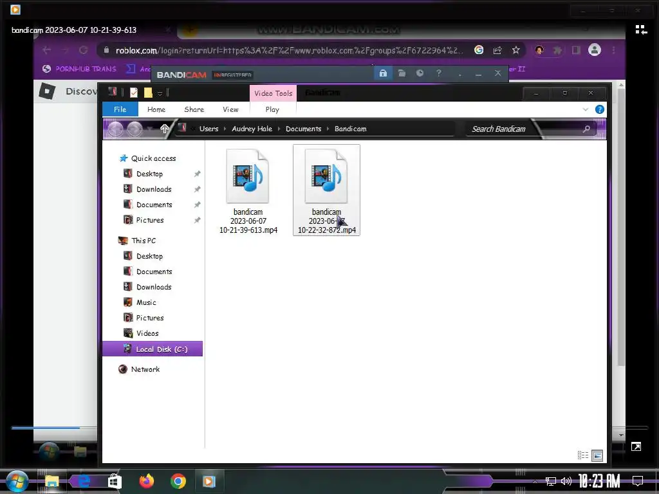Open Chrome three-dot menu

(x=614, y=50)
